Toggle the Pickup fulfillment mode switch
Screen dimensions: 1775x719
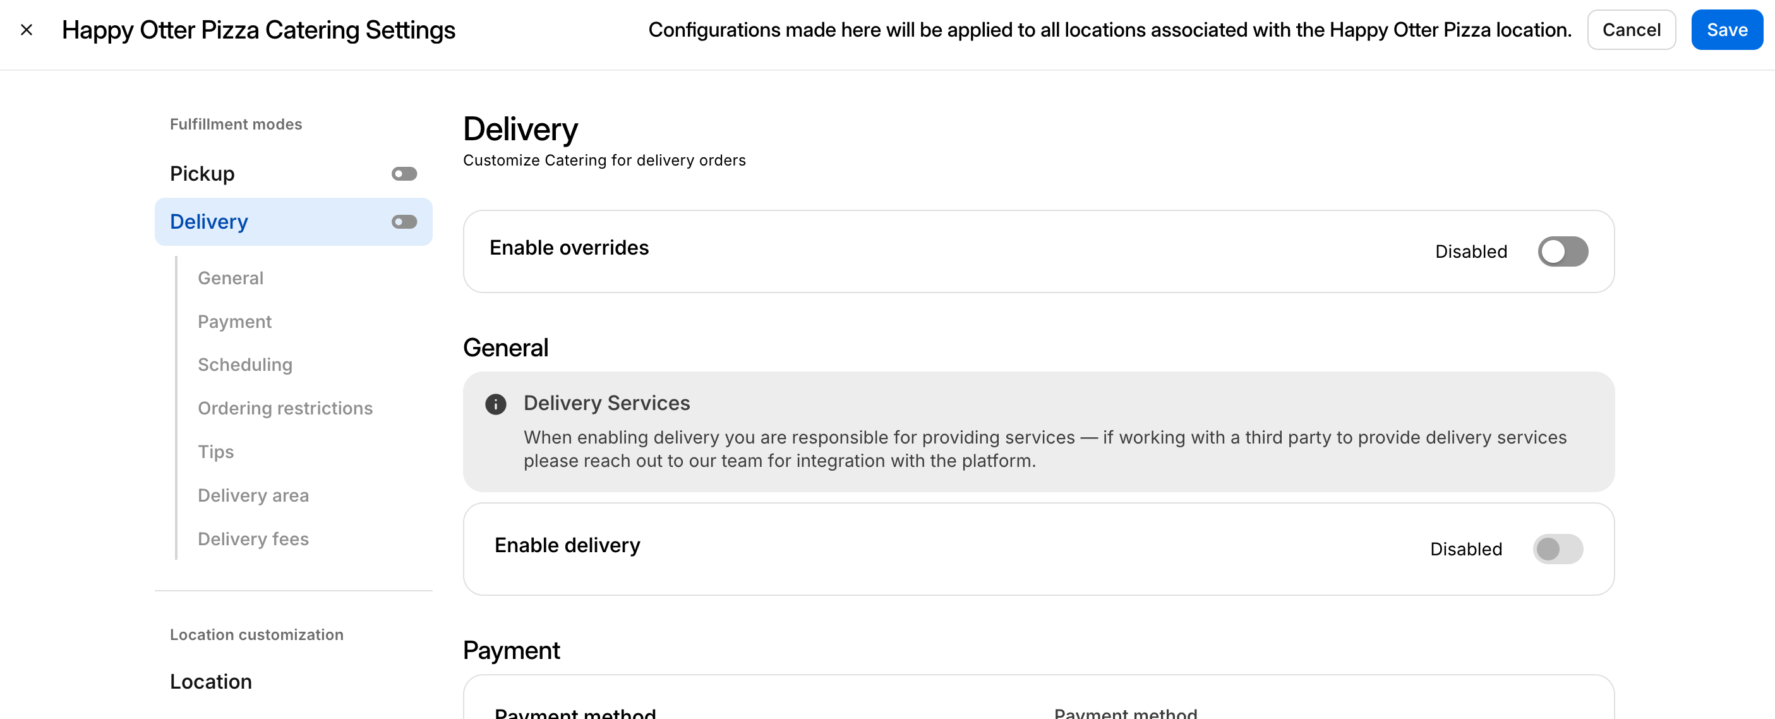pos(404,174)
